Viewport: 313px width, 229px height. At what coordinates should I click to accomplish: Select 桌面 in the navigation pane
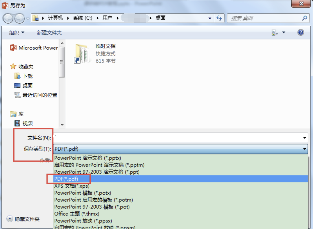point(27,86)
